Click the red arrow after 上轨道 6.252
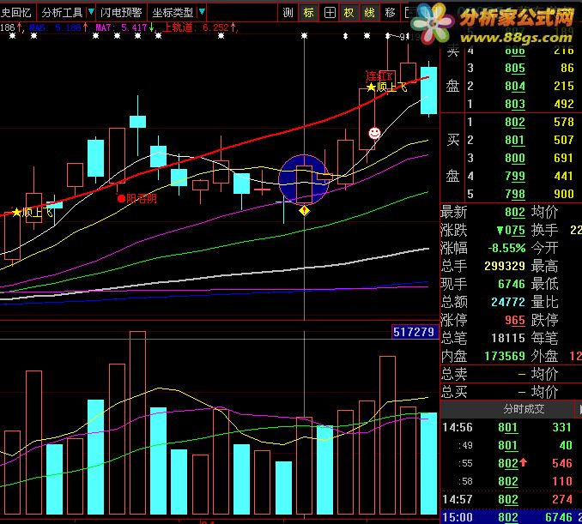Image resolution: width=582 pixels, height=524 pixels. pyautogui.click(x=233, y=27)
